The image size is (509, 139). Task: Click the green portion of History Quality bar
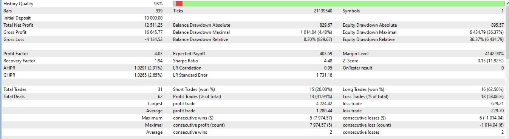(343, 4)
